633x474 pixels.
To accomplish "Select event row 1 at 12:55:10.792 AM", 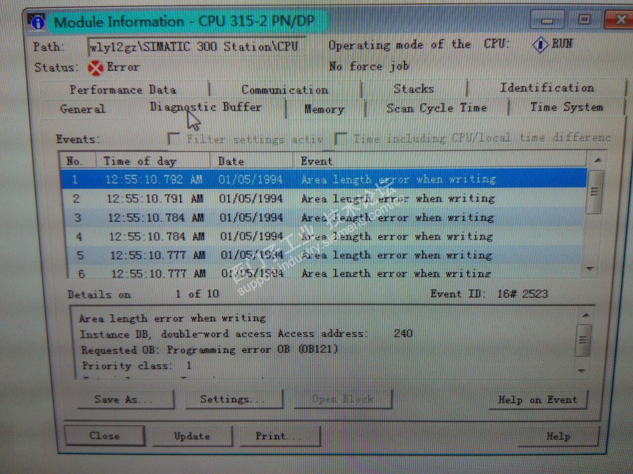I will [x=324, y=179].
